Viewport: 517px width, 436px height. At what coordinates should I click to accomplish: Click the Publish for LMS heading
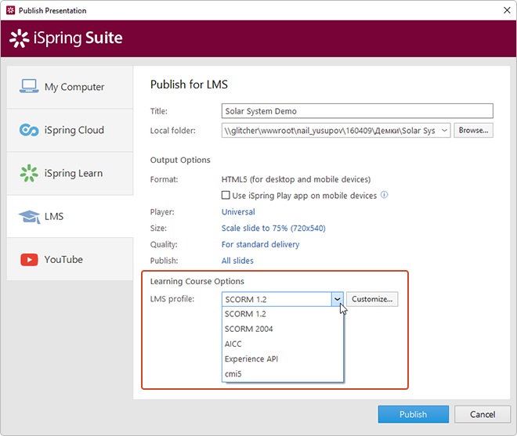click(x=189, y=85)
